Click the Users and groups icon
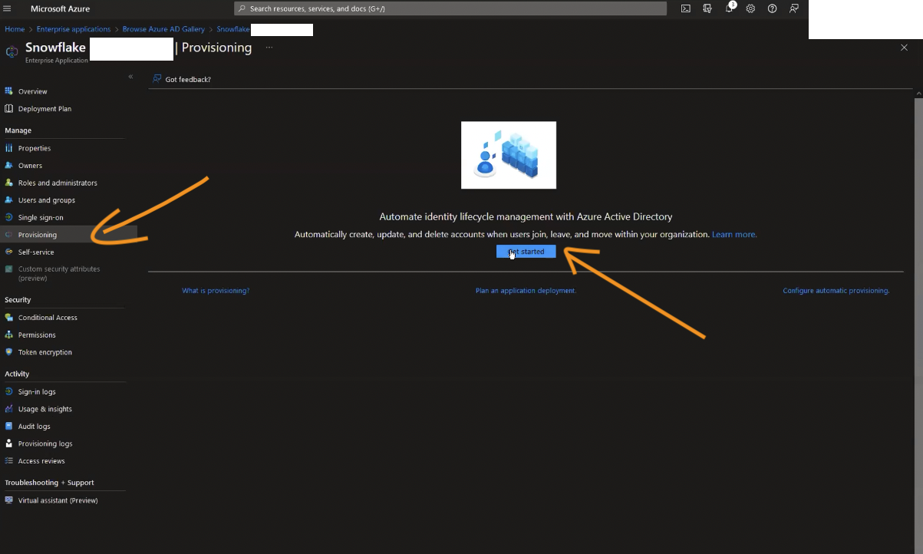 coord(9,200)
